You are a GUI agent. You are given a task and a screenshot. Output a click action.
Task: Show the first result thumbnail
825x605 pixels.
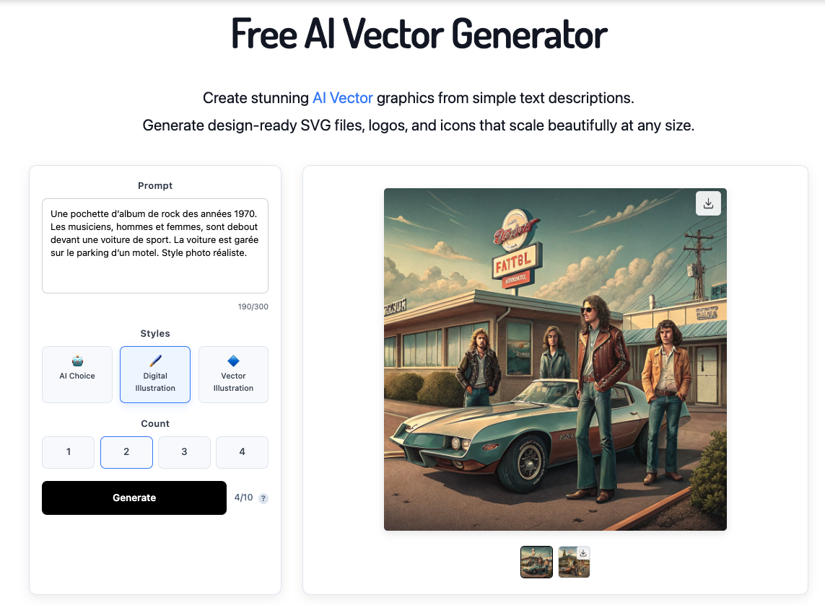point(537,562)
